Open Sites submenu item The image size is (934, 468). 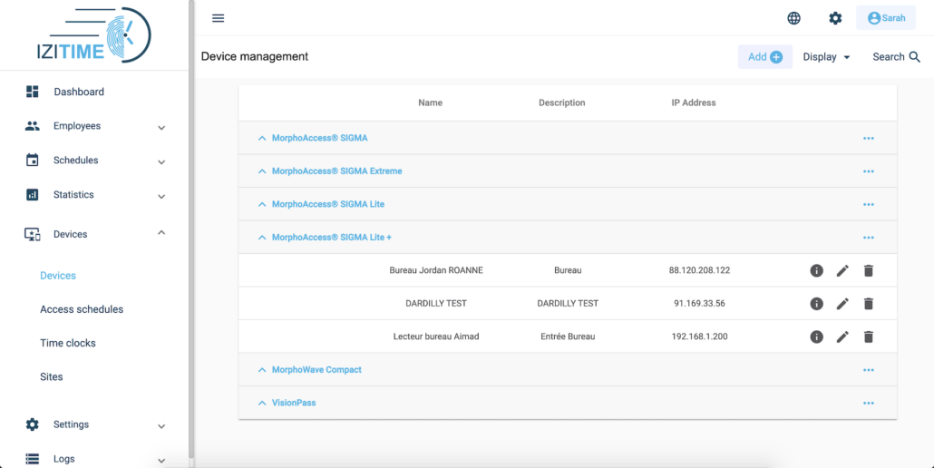pos(51,376)
